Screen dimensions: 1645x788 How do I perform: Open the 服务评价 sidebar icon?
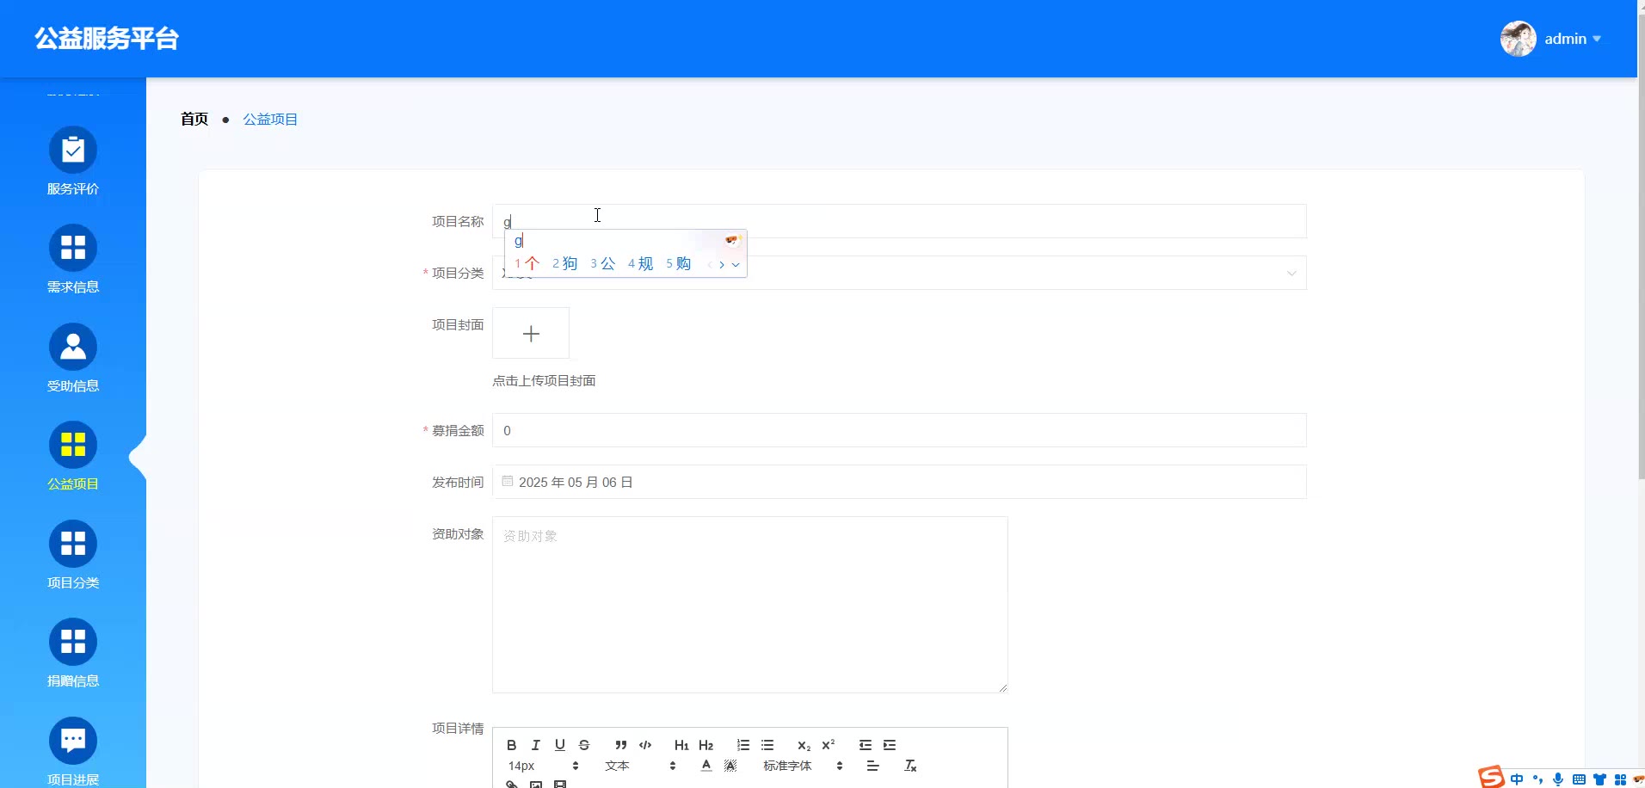pyautogui.click(x=73, y=150)
